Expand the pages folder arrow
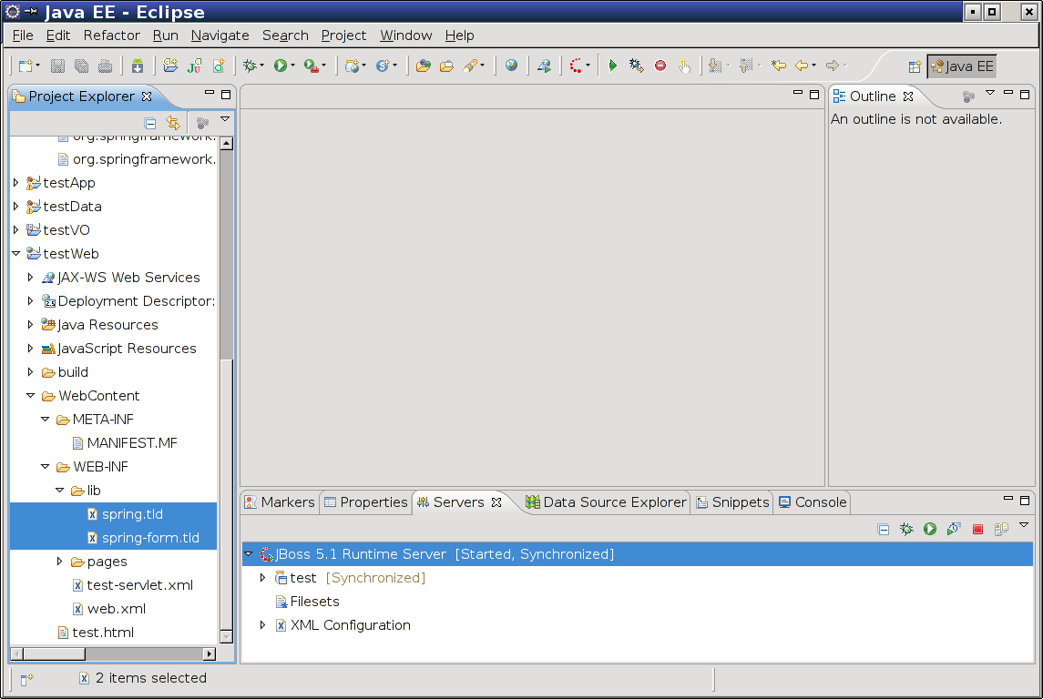This screenshot has width=1043, height=699. point(60,562)
